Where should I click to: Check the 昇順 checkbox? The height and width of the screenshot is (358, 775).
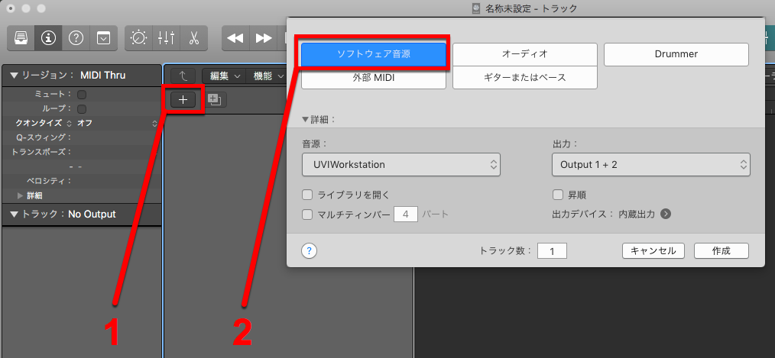(558, 195)
